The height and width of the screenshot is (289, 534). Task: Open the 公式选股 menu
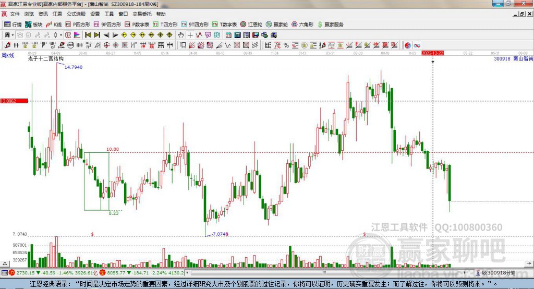click(x=76, y=14)
